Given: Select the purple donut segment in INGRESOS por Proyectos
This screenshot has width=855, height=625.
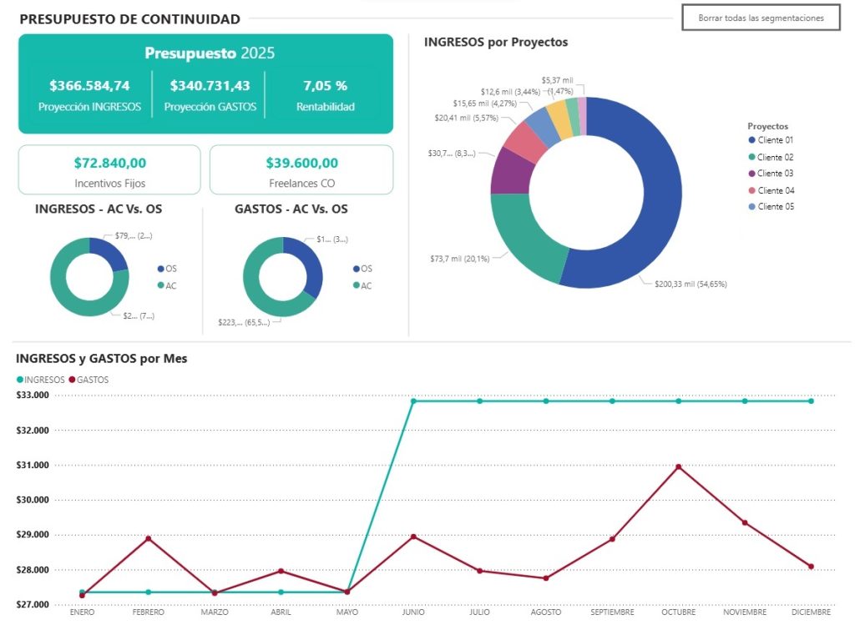Looking at the screenshot, I should [504, 169].
